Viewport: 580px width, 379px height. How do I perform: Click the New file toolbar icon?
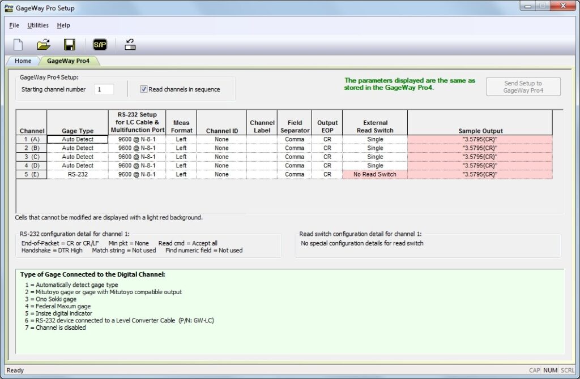click(x=18, y=45)
